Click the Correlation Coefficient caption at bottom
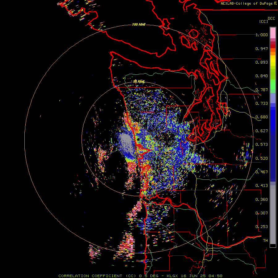Viewport: 278px width, 278px height. click(140, 276)
